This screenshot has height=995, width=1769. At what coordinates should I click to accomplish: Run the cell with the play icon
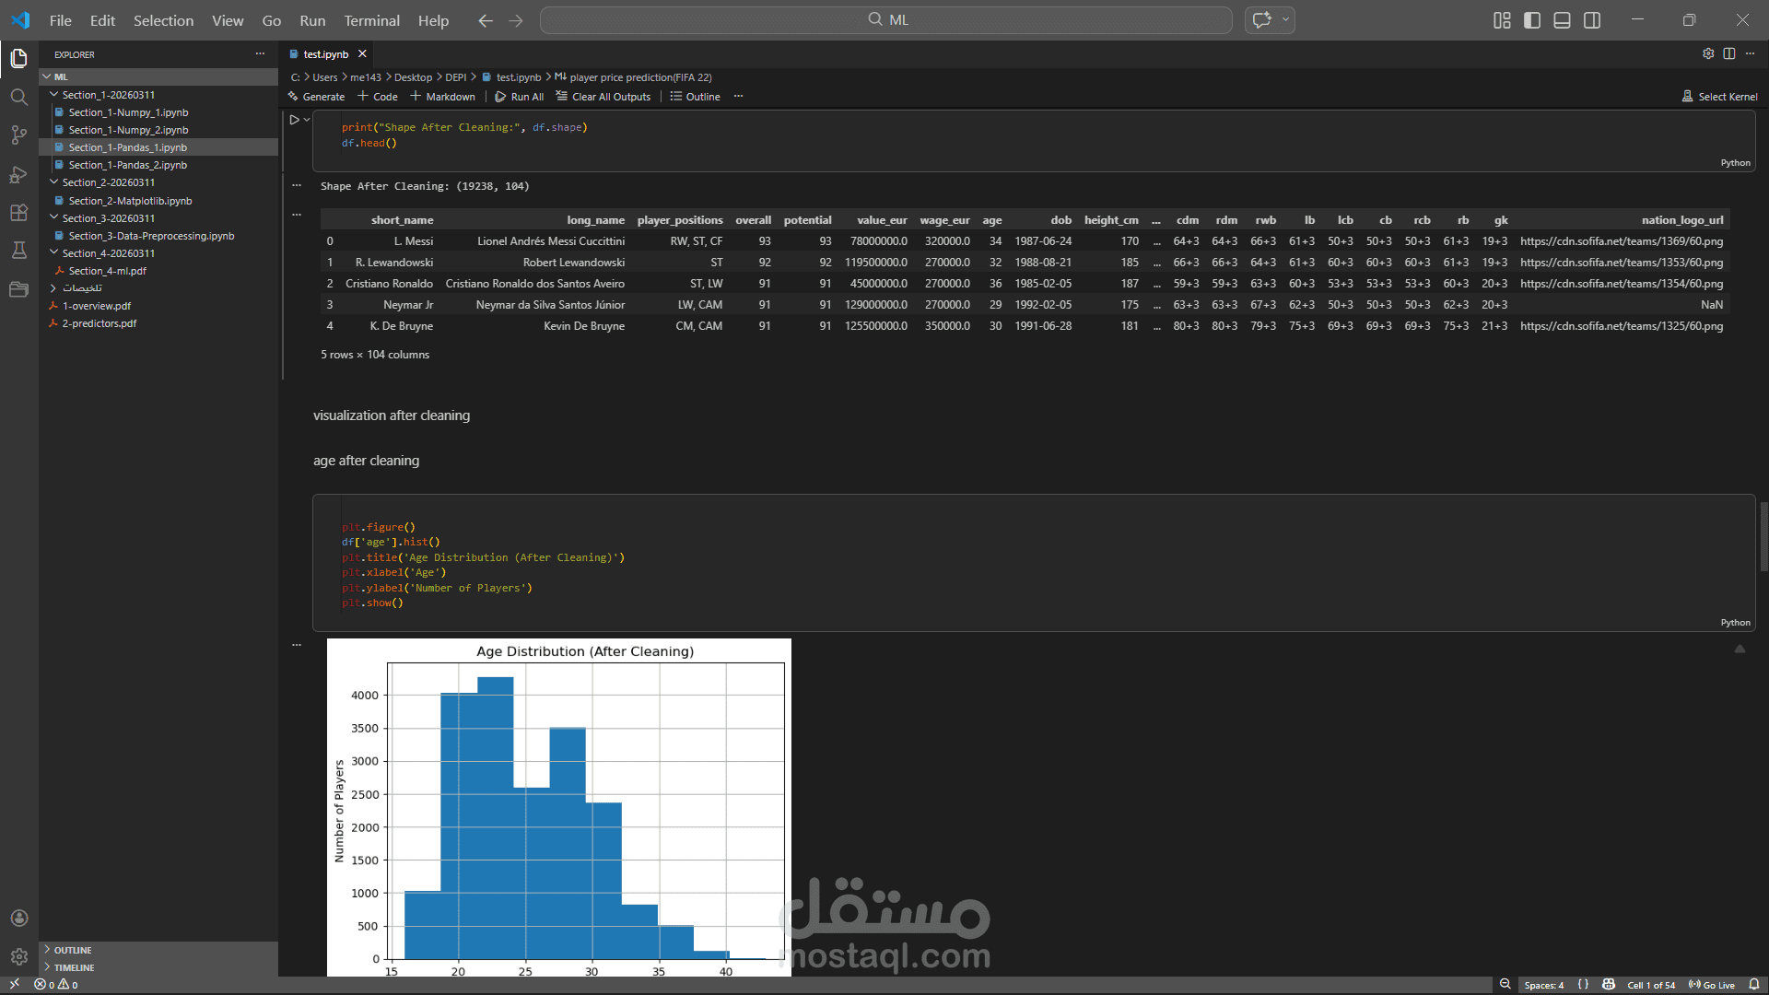click(295, 120)
